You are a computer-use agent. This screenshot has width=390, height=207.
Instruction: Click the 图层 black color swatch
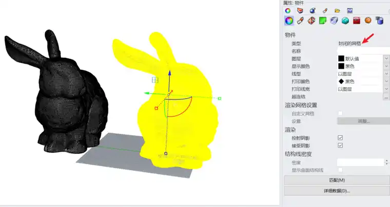(341, 58)
